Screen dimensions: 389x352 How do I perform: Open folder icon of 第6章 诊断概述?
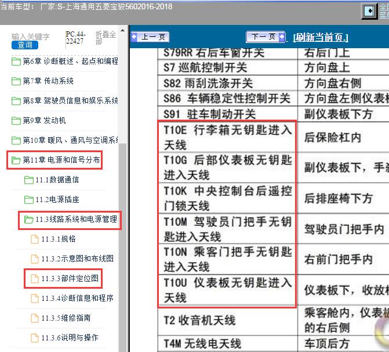point(16,61)
